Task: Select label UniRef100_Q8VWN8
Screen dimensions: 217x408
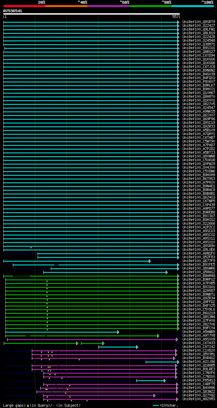Action: pos(199,156)
